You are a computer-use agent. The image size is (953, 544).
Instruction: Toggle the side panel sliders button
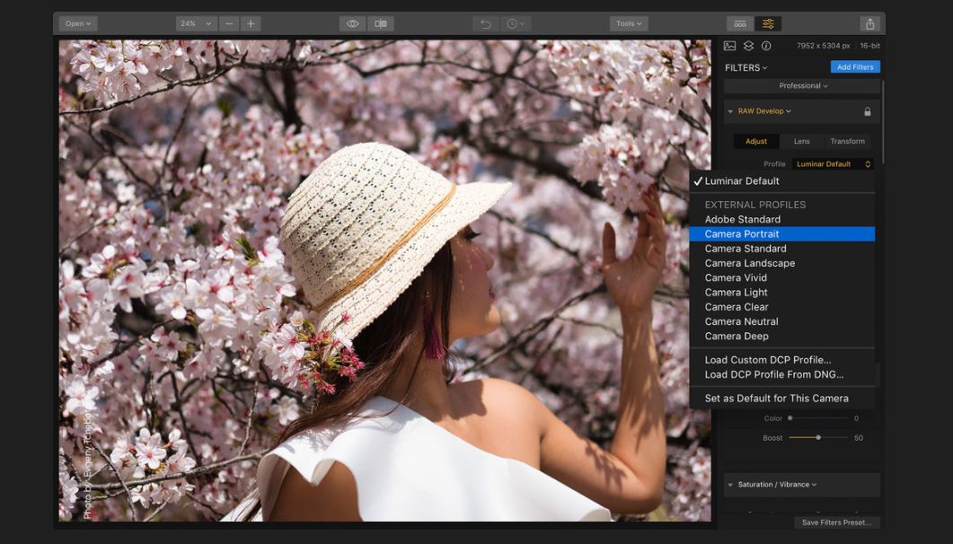click(x=768, y=23)
